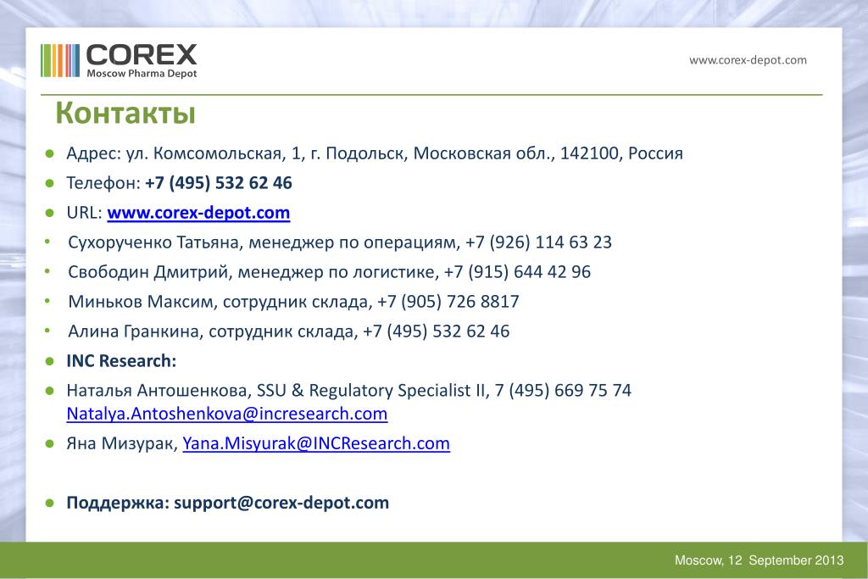Click the Яна Мизурак name text
868x579 pixels.
tap(122, 443)
